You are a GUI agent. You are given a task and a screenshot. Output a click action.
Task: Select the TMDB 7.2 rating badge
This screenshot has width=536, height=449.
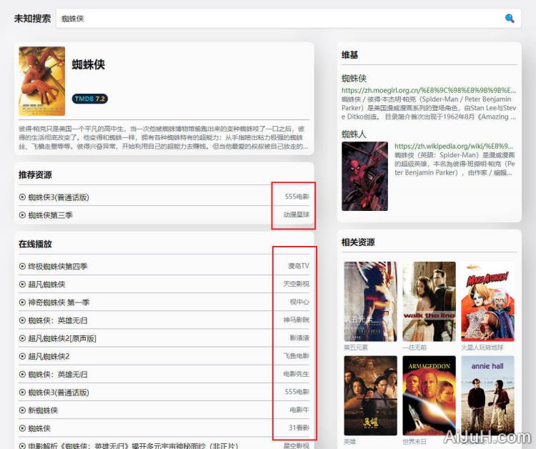click(x=89, y=99)
